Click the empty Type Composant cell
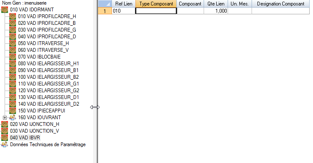The image size is (313, 163). pyautogui.click(x=156, y=11)
